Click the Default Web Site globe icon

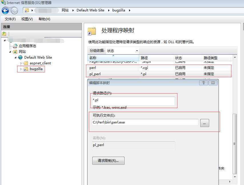(x=20, y=57)
